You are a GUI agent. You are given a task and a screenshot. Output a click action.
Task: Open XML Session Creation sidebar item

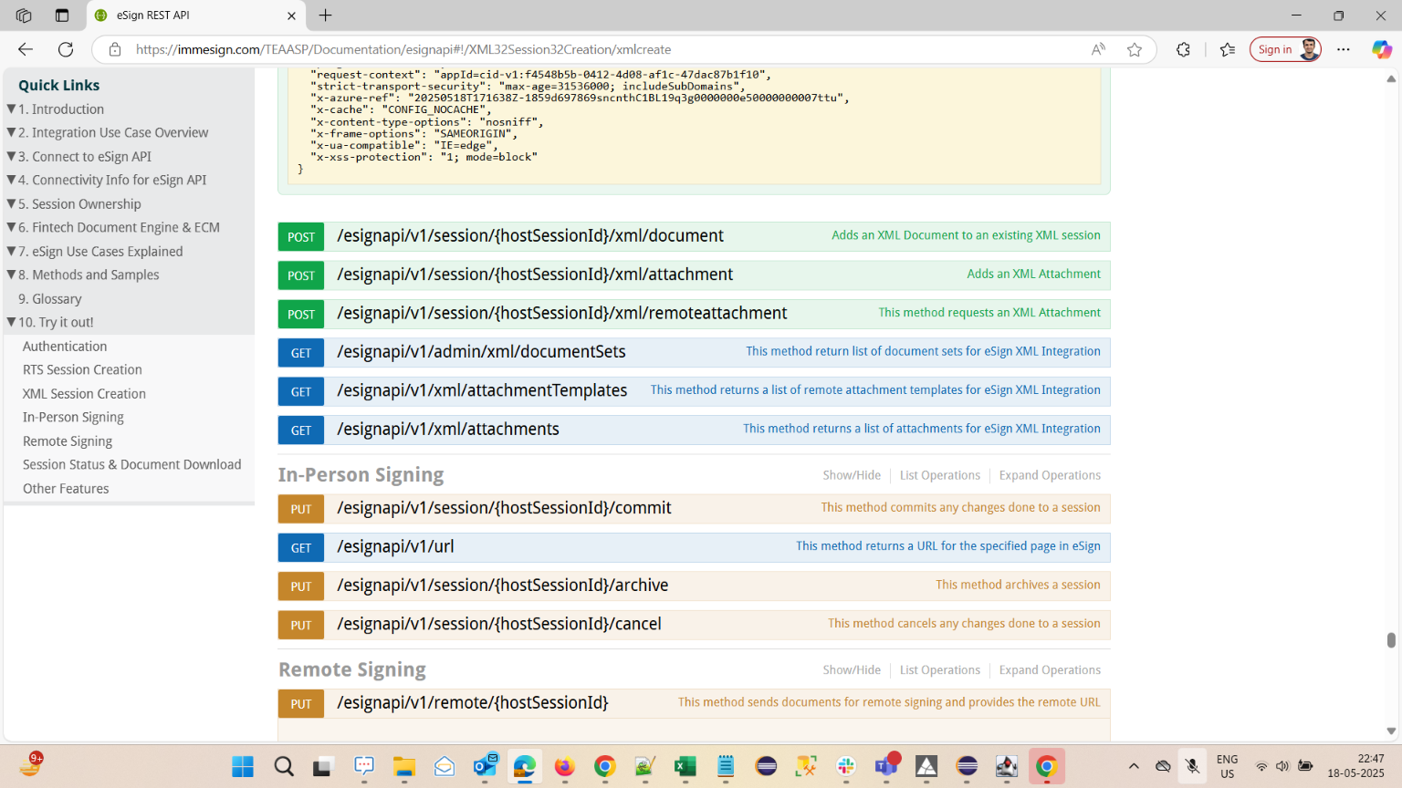click(84, 394)
